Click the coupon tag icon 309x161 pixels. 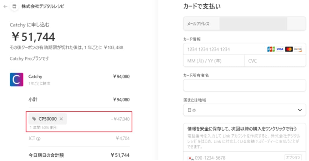pos(34,119)
